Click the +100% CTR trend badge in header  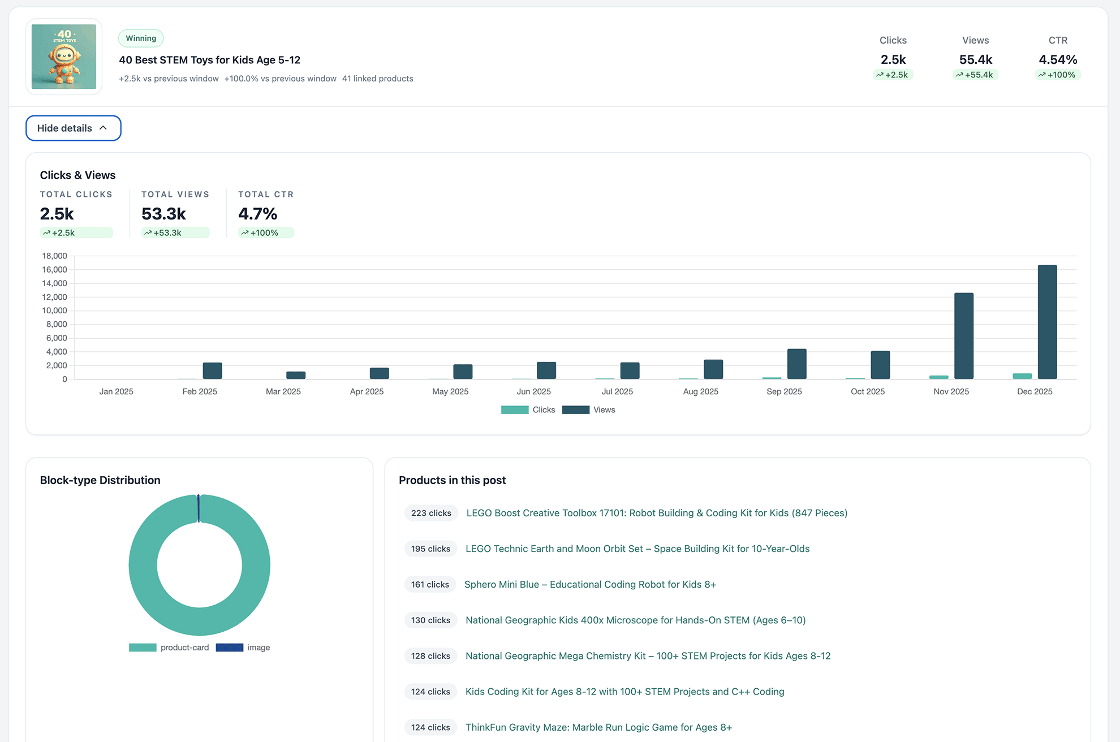pyautogui.click(x=1058, y=75)
